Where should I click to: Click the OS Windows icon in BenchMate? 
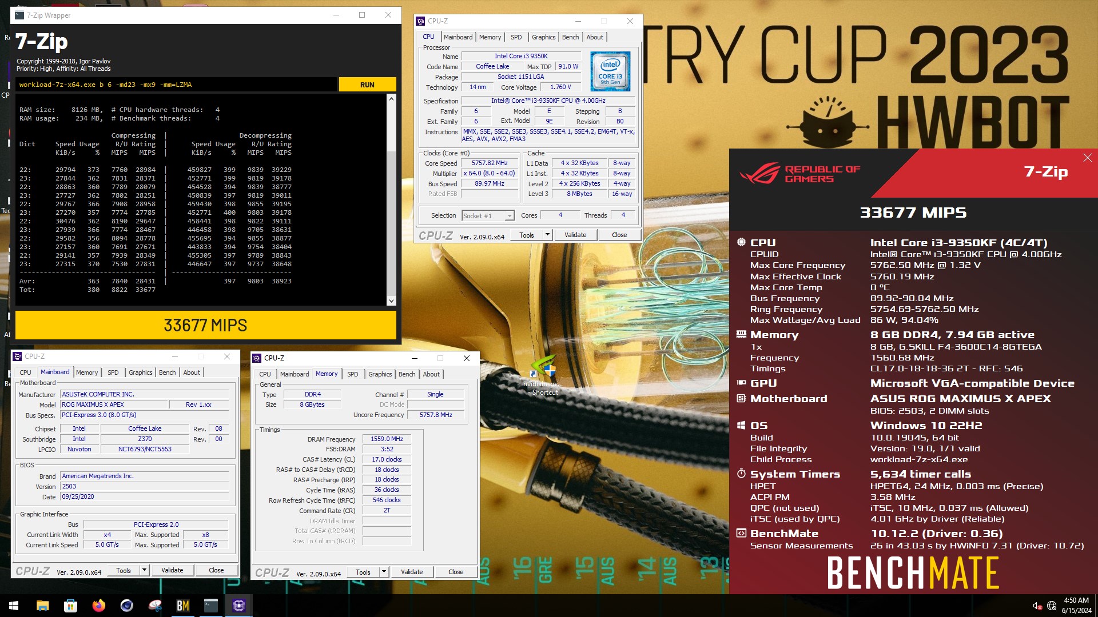[741, 425]
